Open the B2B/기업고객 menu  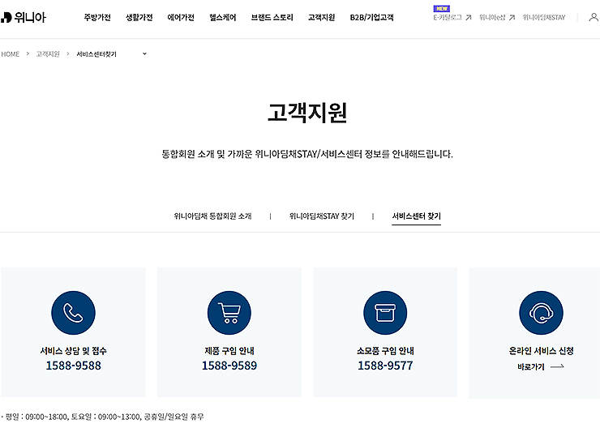pyautogui.click(x=371, y=18)
